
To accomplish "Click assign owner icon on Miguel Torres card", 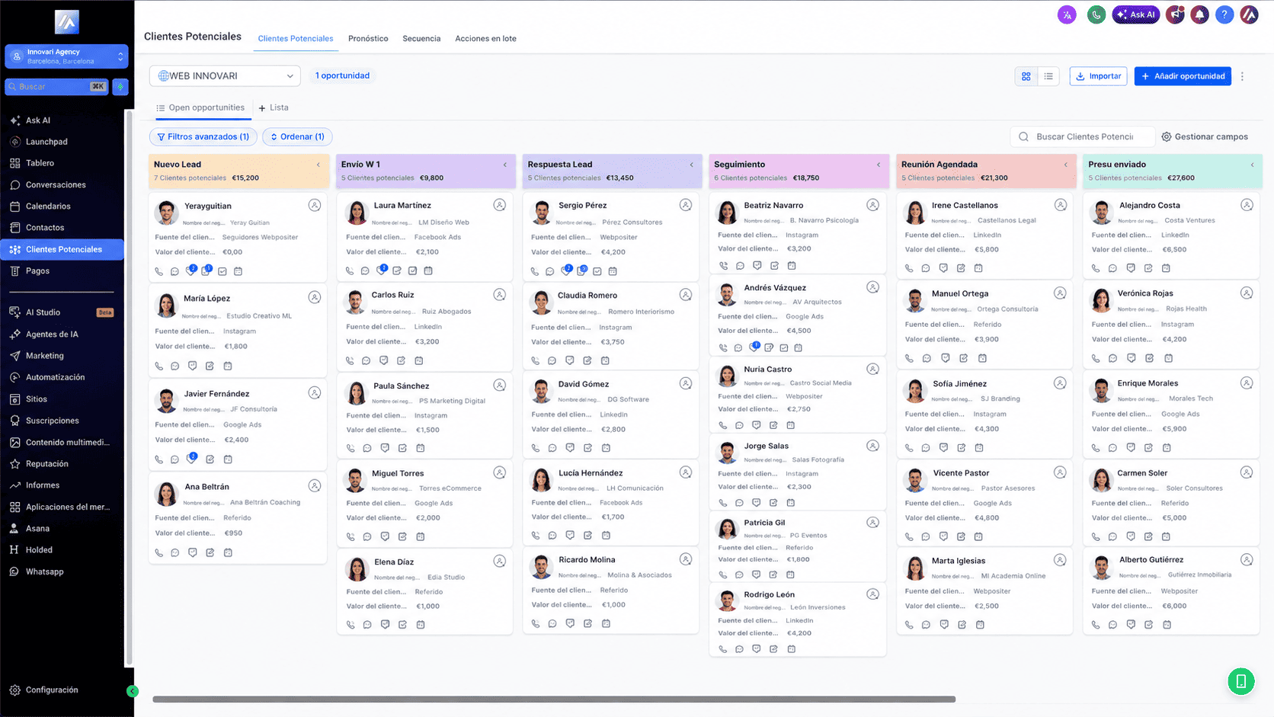I will 499,472.
